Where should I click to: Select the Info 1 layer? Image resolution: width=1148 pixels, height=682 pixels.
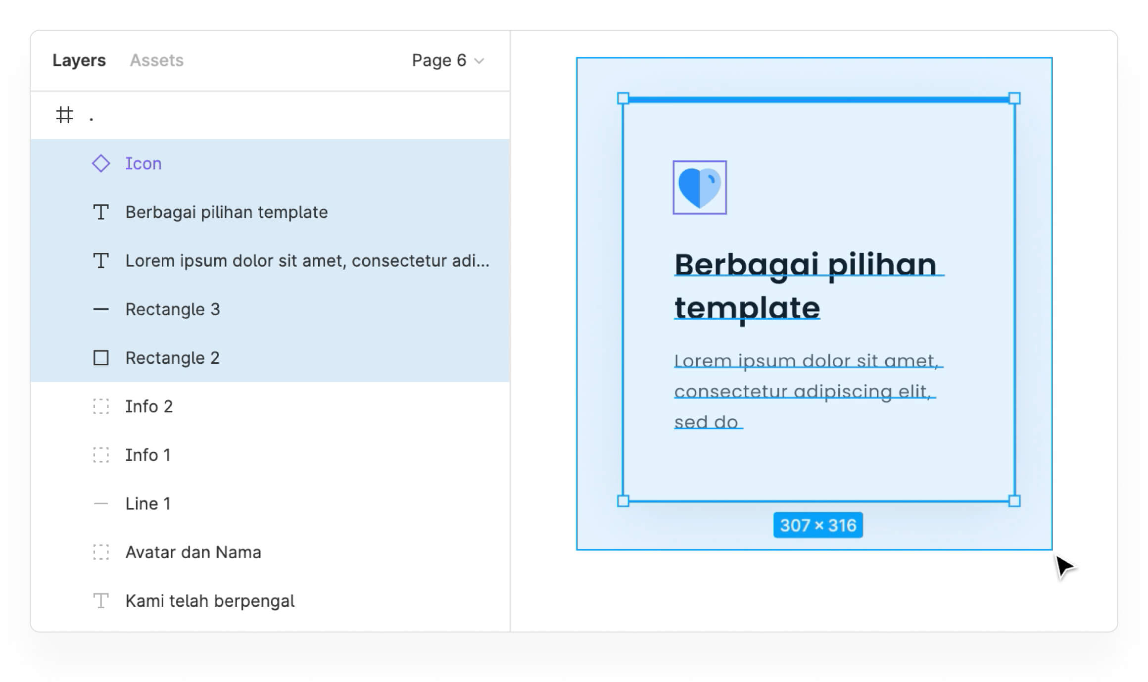(147, 455)
